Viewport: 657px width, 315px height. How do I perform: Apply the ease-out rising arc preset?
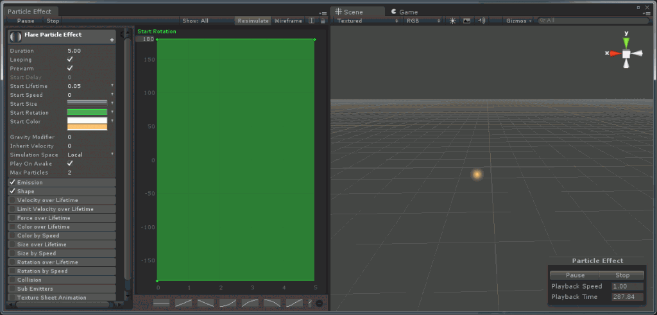[250, 303]
